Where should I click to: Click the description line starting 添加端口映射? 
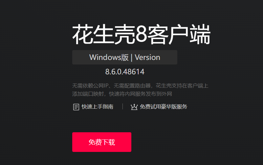(122, 94)
